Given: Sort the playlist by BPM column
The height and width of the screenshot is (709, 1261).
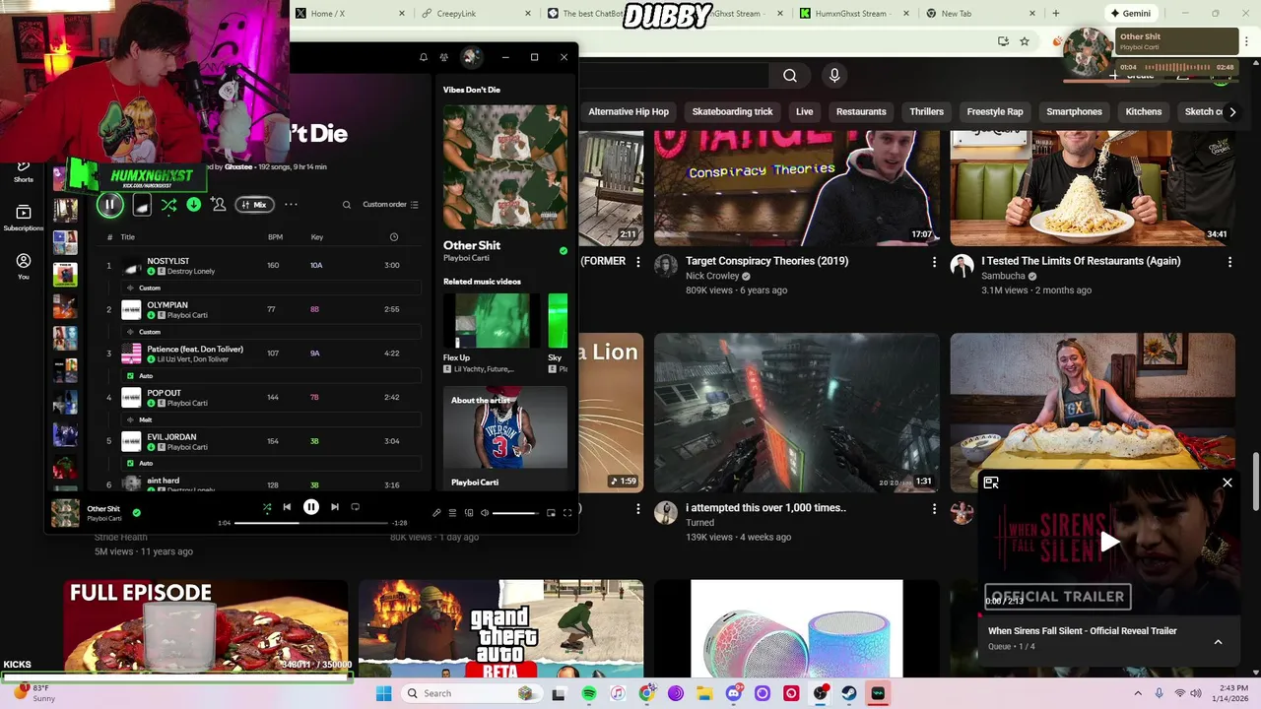Looking at the screenshot, I should click(275, 237).
